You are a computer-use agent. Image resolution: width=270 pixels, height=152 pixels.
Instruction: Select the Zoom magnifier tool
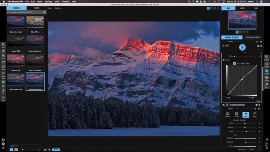[x=3, y=98]
